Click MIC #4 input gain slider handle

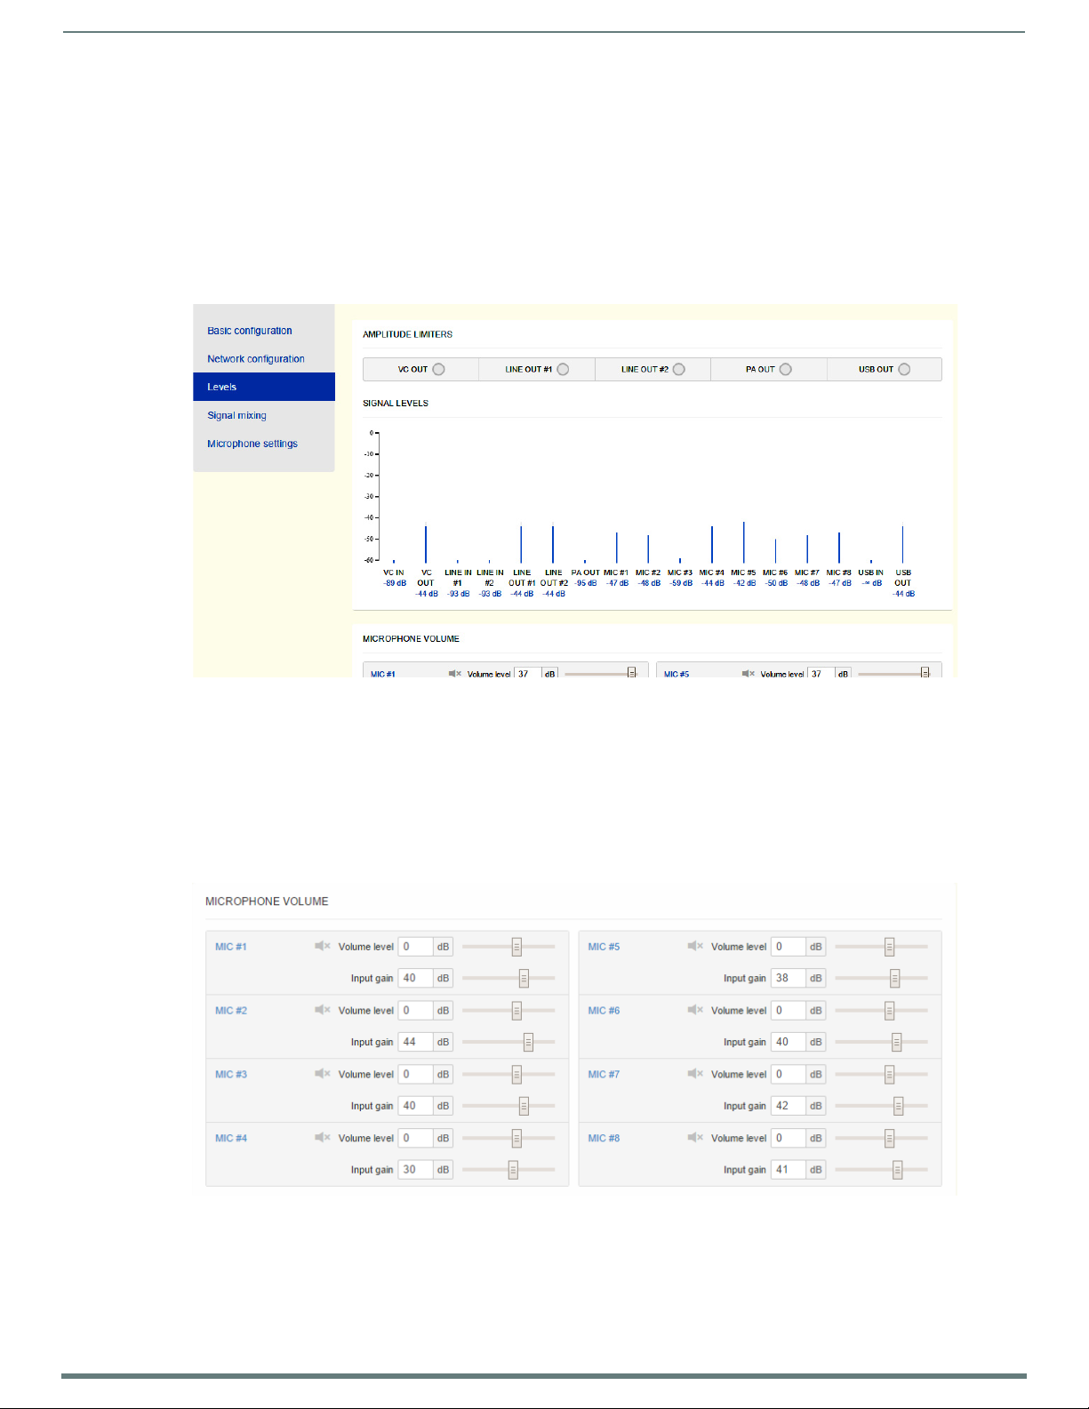pos(513,1170)
